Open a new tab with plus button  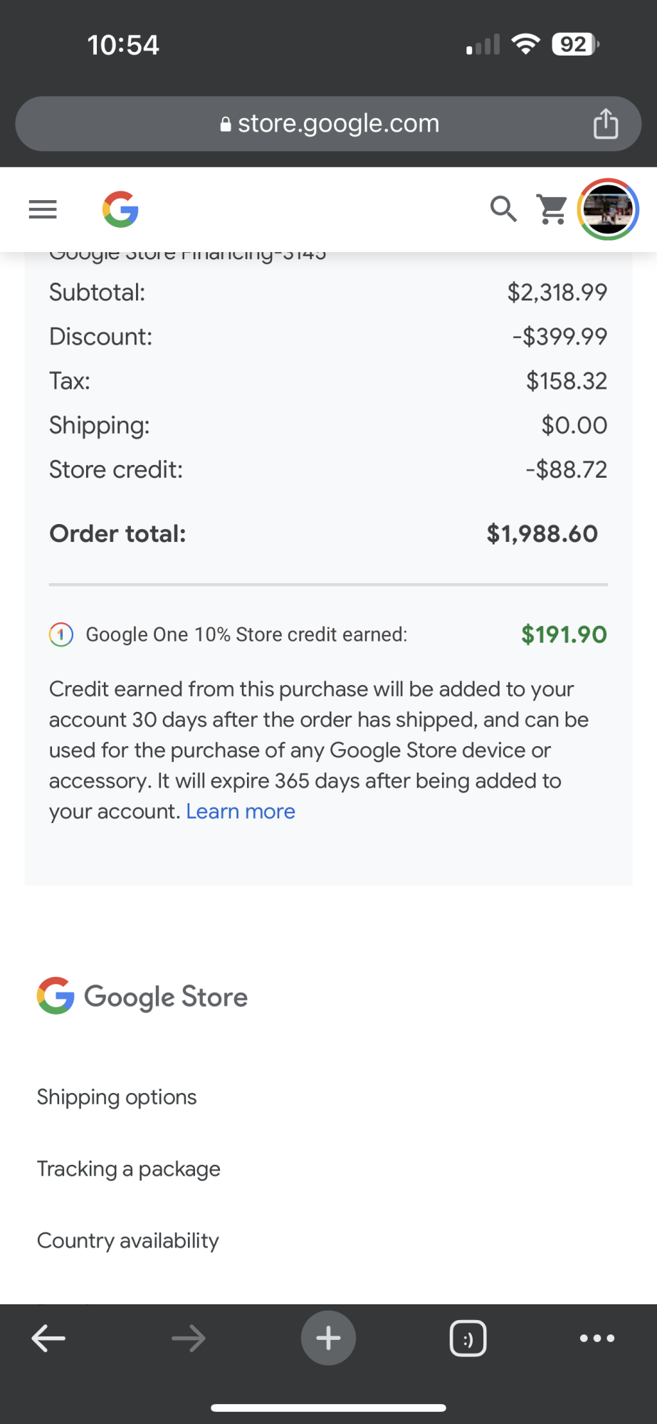[x=328, y=1339]
